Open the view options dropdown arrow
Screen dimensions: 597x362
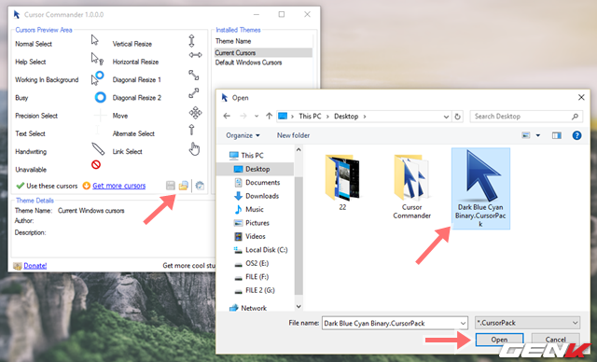[538, 135]
